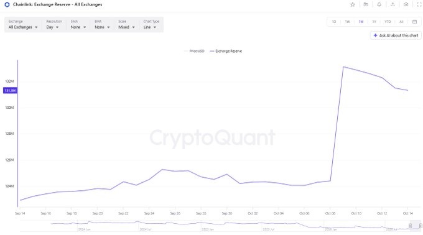Select the 1D time range
This screenshot has height=235, width=423.
334,22
